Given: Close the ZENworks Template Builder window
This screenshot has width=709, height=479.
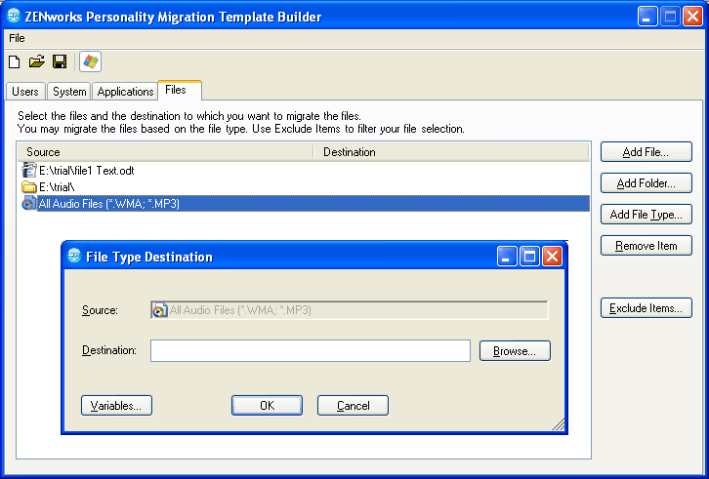Looking at the screenshot, I should click(692, 17).
